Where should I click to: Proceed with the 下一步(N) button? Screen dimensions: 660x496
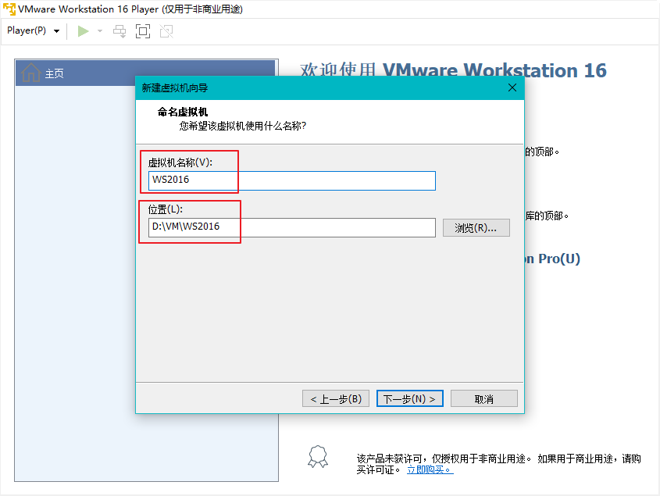(x=409, y=398)
